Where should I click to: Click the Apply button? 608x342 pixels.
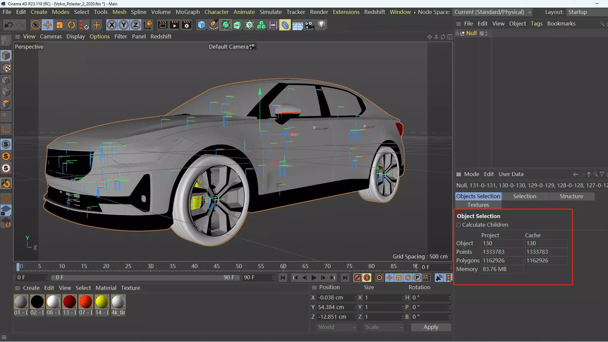(431, 327)
